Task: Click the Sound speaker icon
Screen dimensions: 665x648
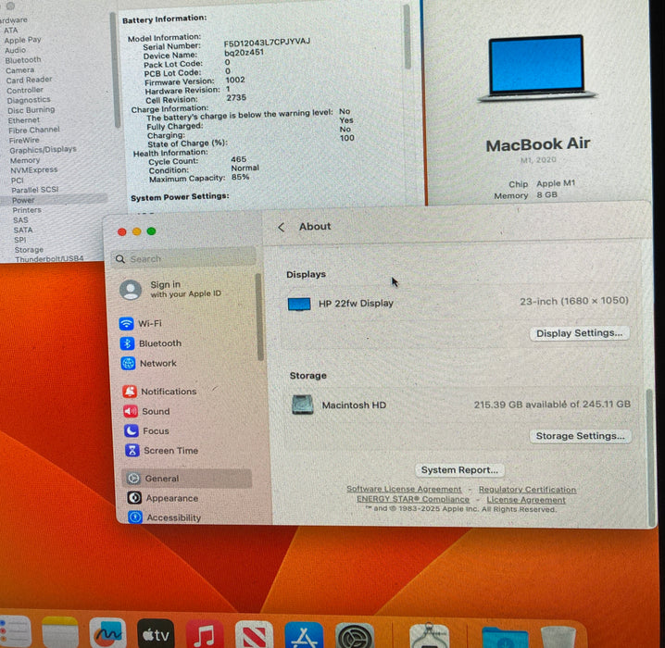Action: pos(131,411)
